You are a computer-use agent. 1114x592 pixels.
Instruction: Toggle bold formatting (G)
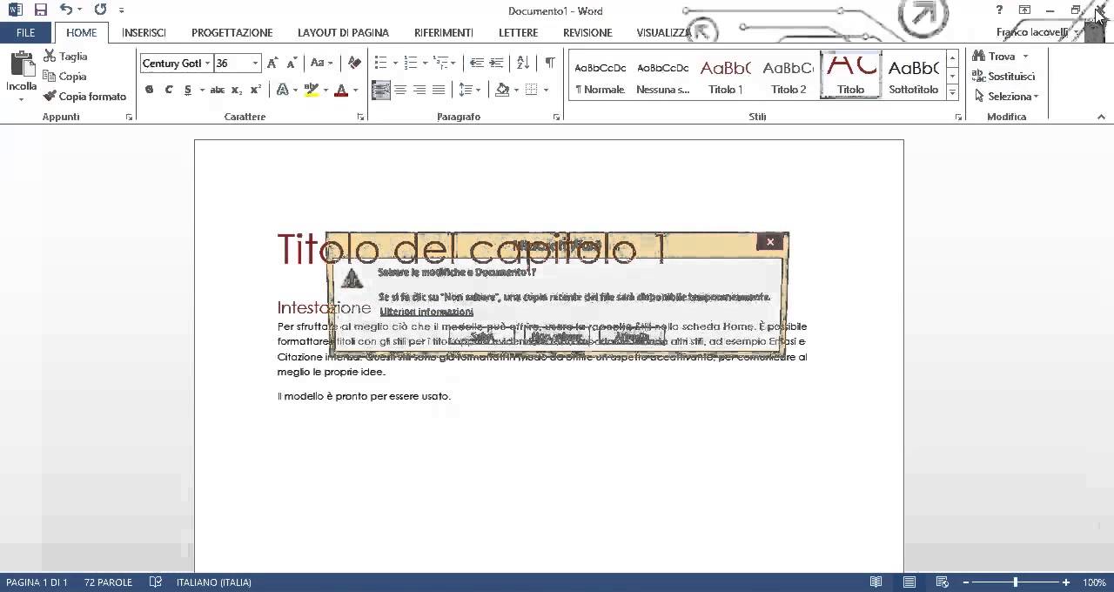(x=150, y=90)
